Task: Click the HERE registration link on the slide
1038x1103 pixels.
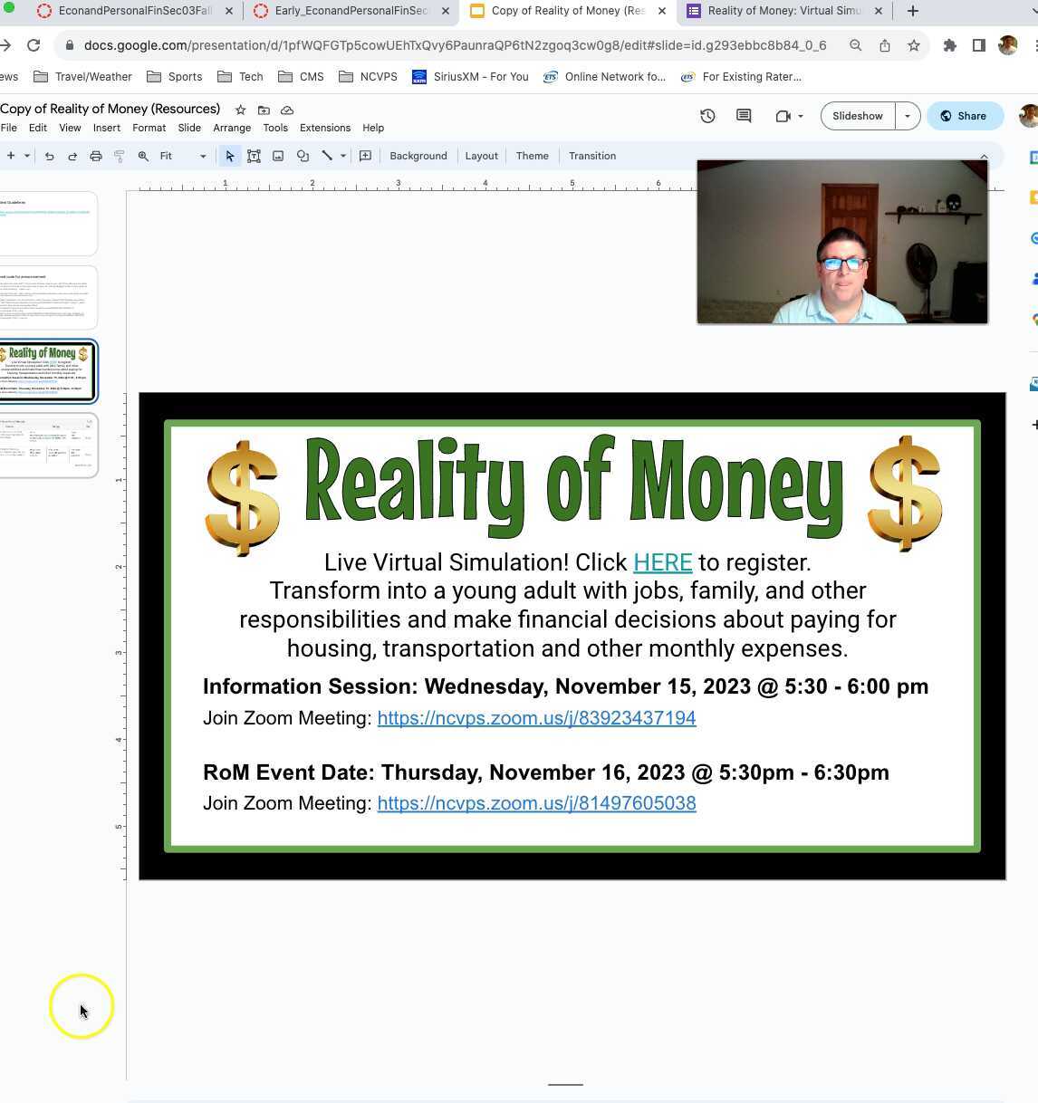Action: point(662,562)
